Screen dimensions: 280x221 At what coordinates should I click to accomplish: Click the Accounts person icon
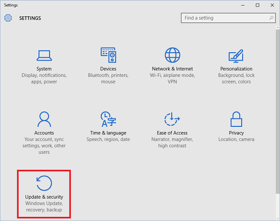44,120
